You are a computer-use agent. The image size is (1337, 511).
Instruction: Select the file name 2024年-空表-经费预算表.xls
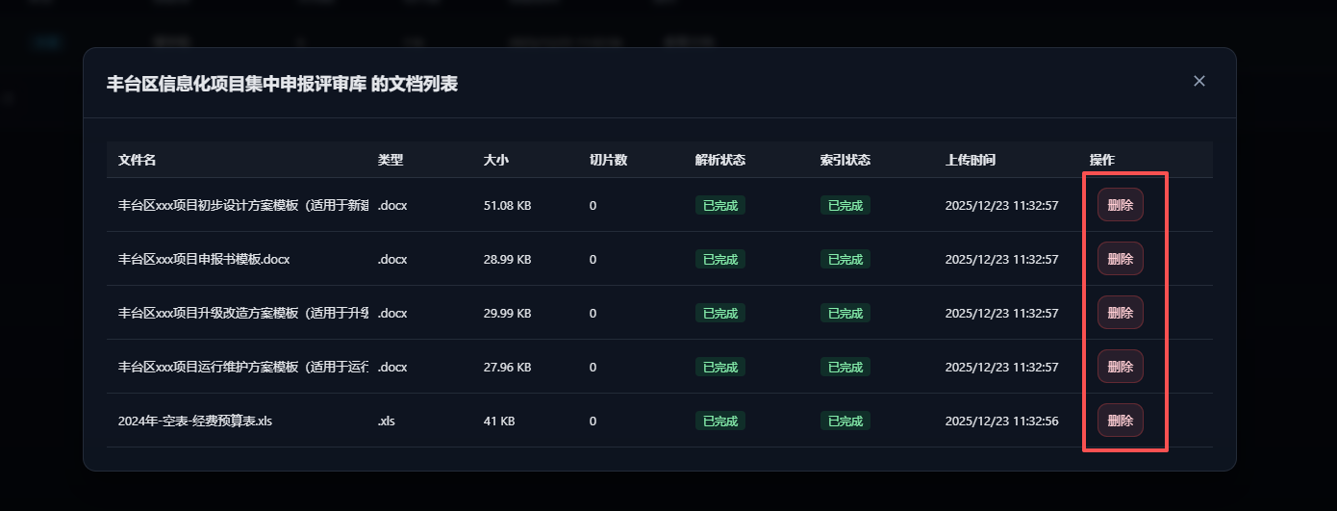click(195, 421)
